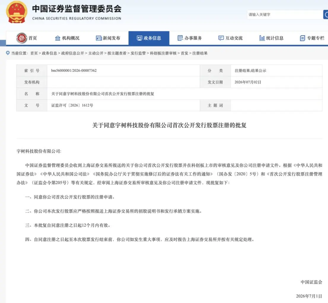Viewport: 328px width, 303px height.
Task: Open the 机构概况 navigation tab
Action: pos(67,38)
